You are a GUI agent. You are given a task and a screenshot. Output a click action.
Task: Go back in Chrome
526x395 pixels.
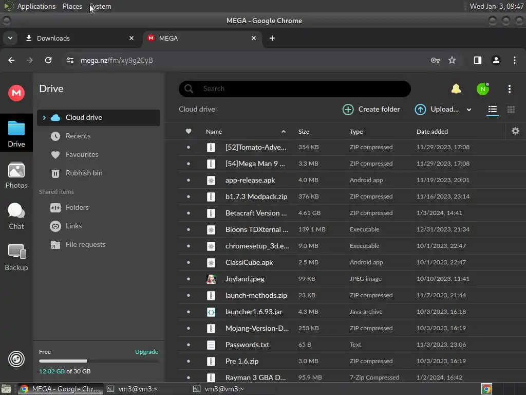(x=11, y=60)
